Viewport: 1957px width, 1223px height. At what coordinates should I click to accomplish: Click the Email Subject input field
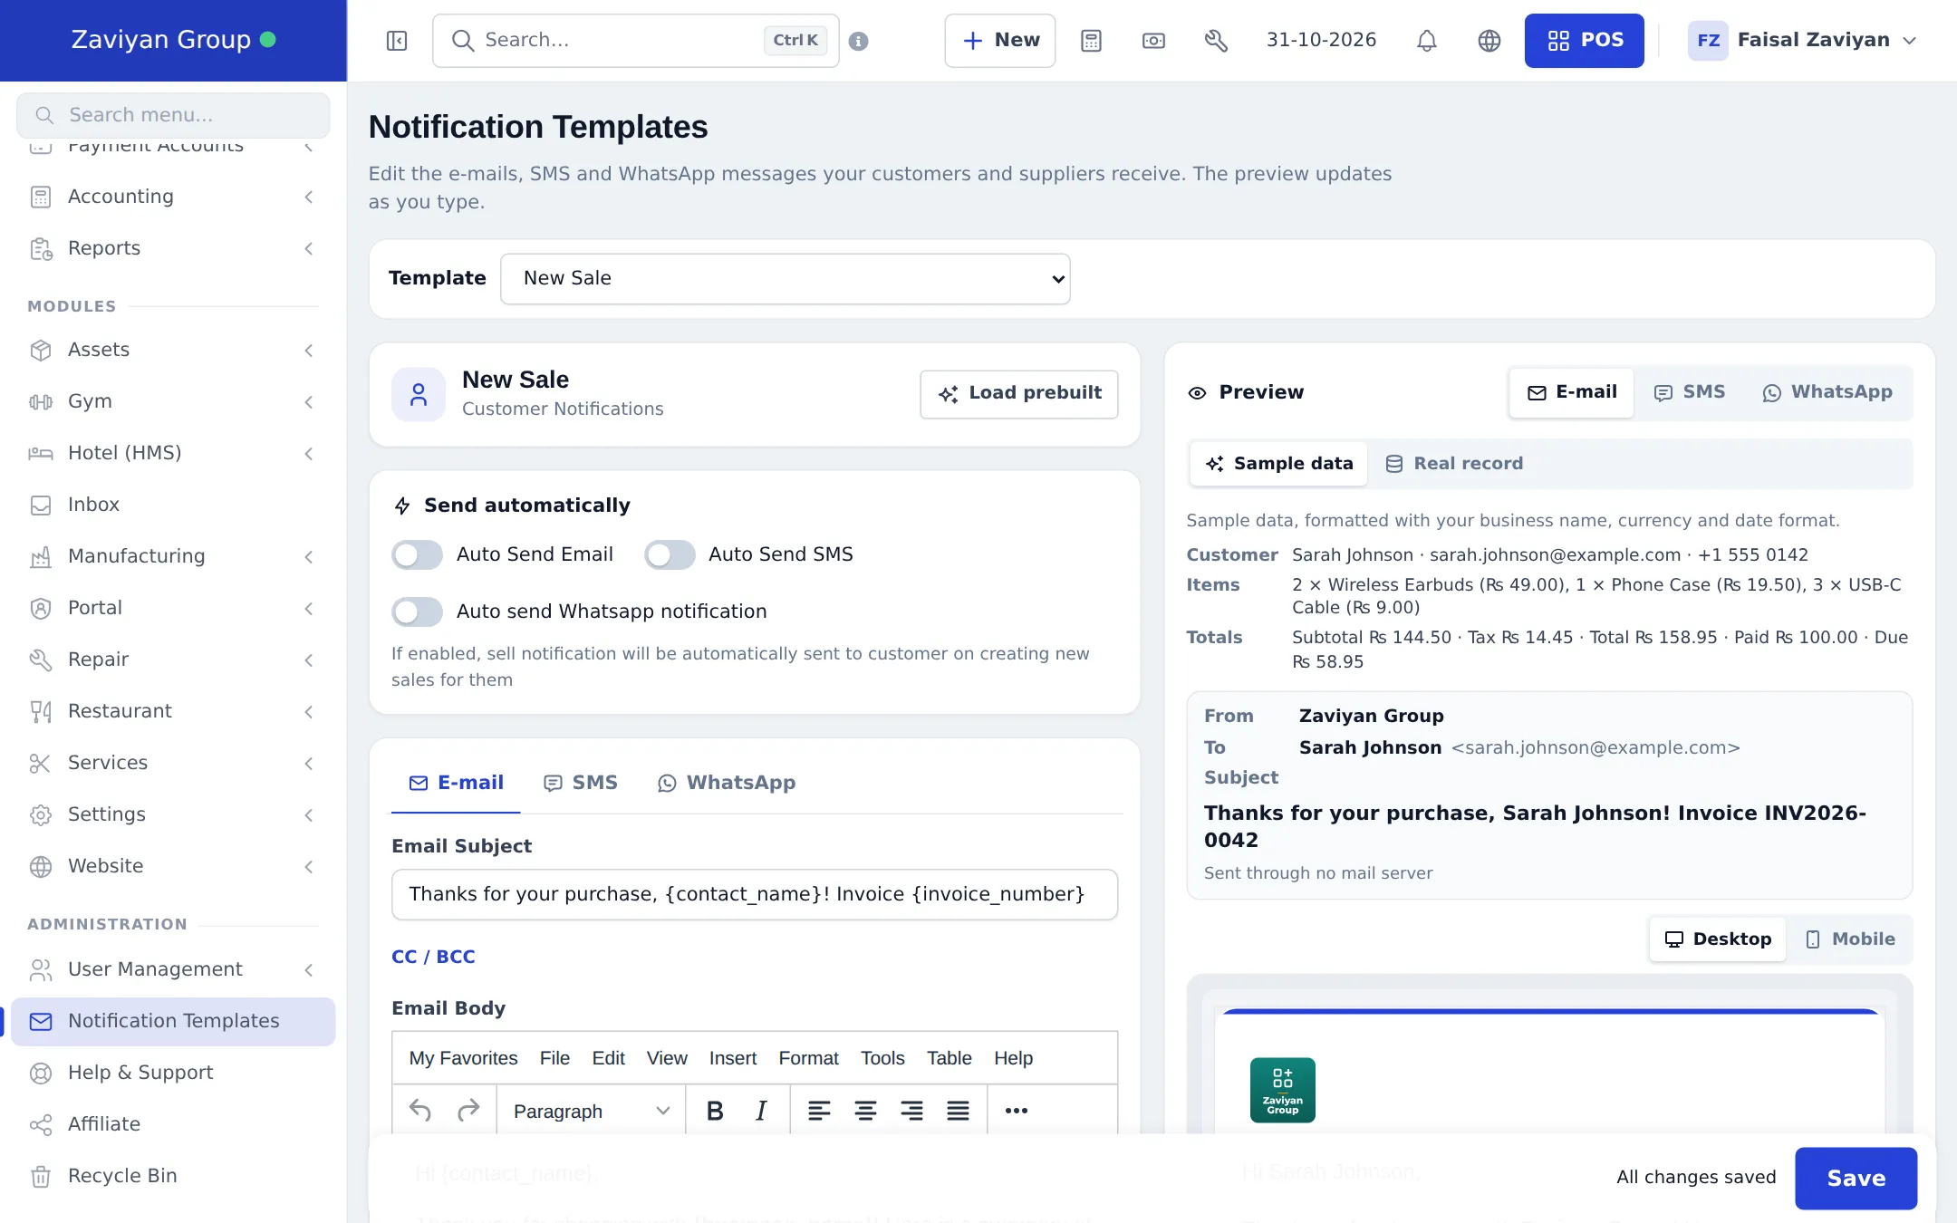point(755,895)
